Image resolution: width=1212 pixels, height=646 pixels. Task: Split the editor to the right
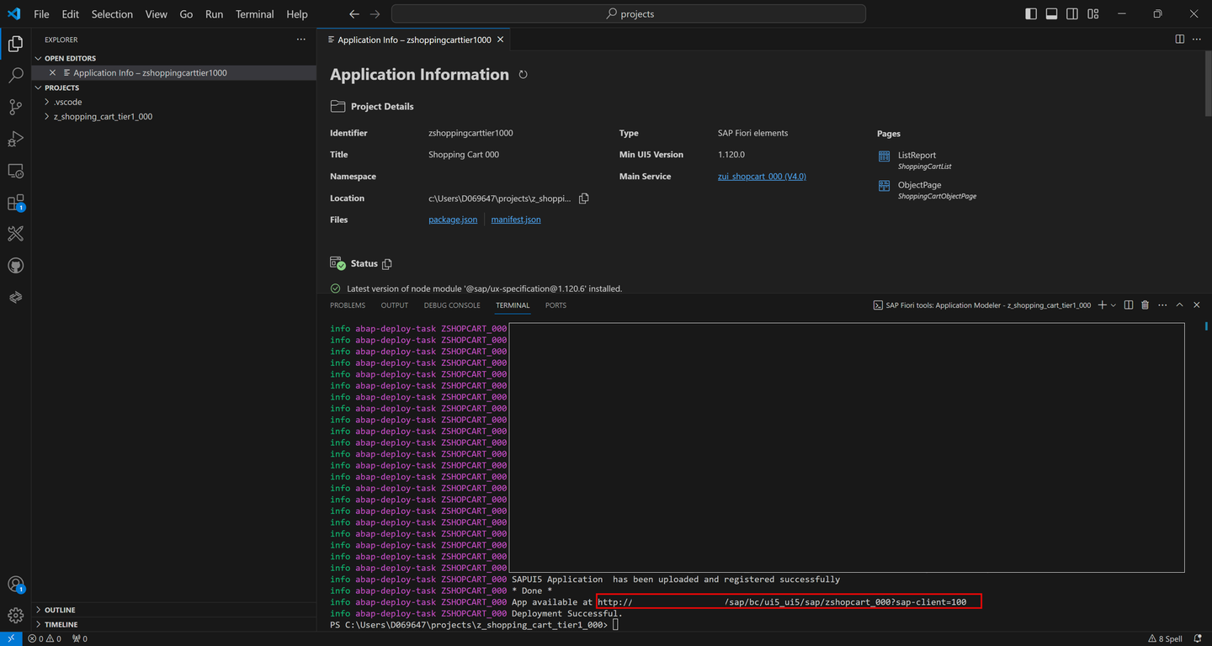[x=1180, y=40]
